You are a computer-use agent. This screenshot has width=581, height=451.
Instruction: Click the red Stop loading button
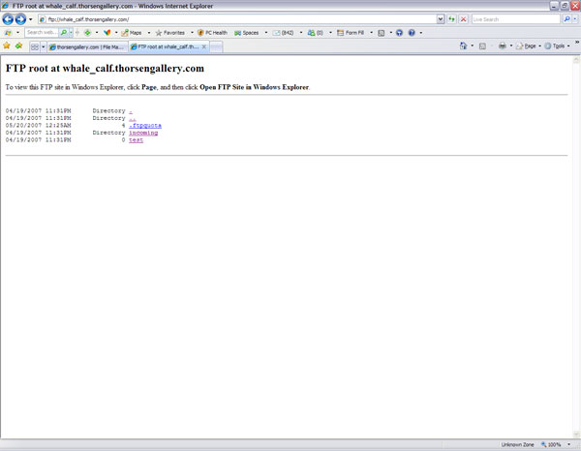463,19
